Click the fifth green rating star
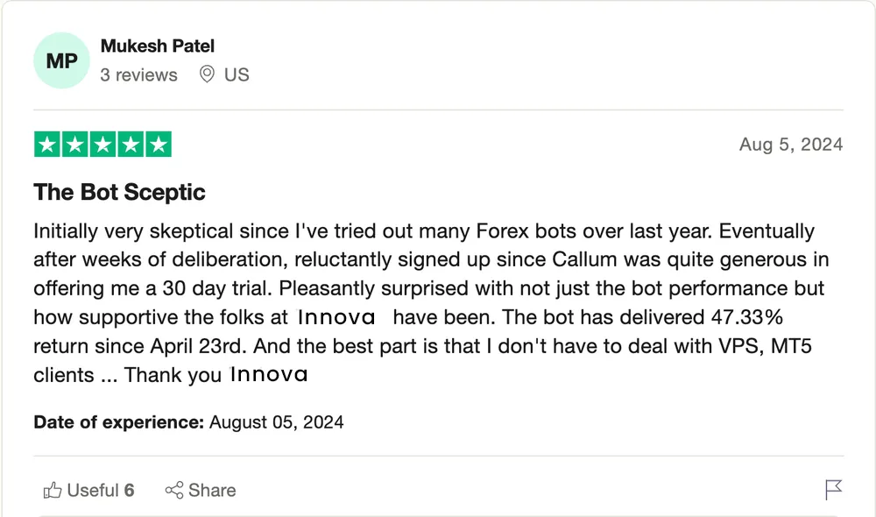 click(x=158, y=145)
